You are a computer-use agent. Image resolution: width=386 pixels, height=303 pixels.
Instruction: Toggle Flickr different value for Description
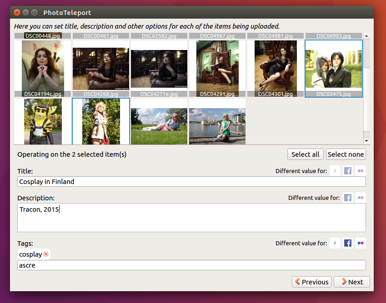tap(361, 198)
